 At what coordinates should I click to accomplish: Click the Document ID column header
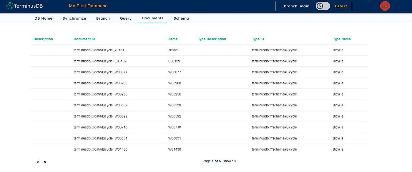pos(84,39)
